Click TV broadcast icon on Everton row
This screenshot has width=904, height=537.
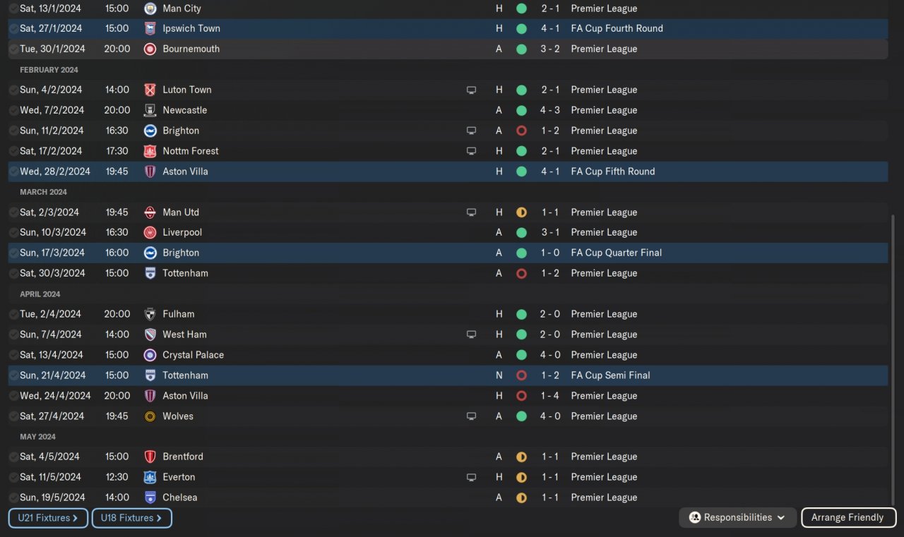(471, 477)
